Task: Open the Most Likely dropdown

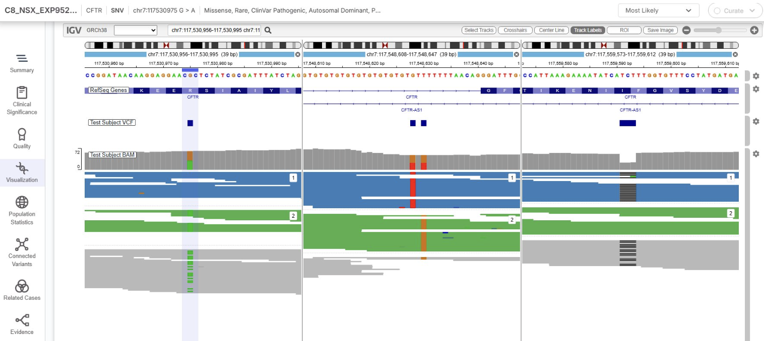Action: coord(658,11)
